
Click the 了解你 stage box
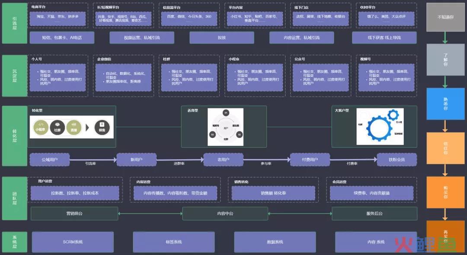445,60
